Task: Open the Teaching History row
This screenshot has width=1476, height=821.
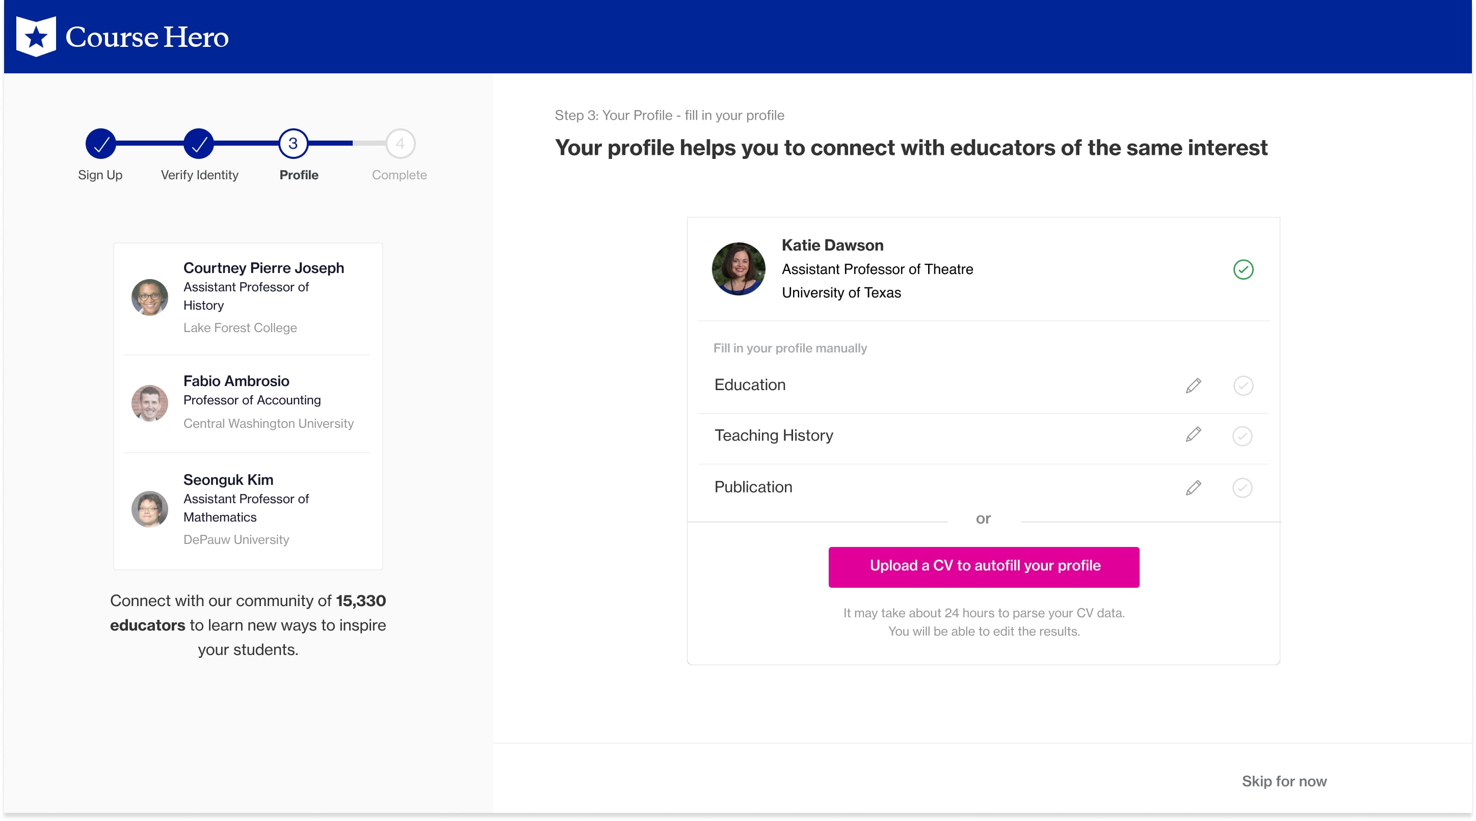Action: tap(774, 435)
